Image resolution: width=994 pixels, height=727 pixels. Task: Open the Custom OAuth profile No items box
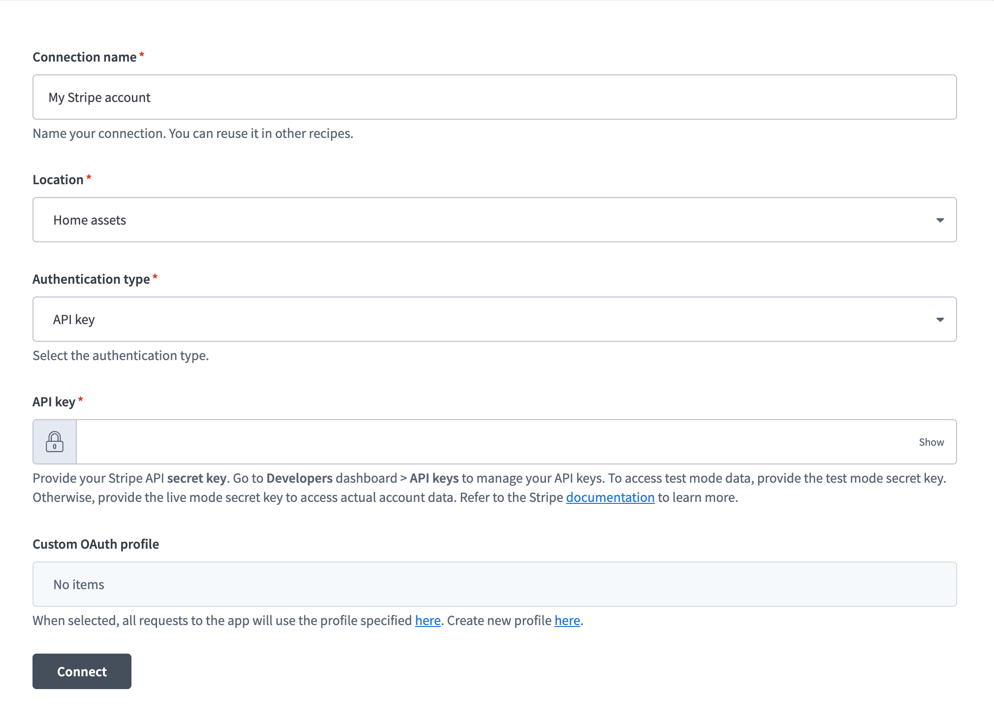tap(494, 585)
